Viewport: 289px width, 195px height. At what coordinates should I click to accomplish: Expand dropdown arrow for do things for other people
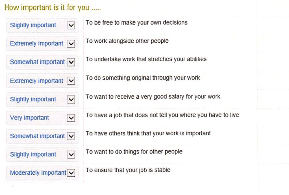(x=72, y=155)
